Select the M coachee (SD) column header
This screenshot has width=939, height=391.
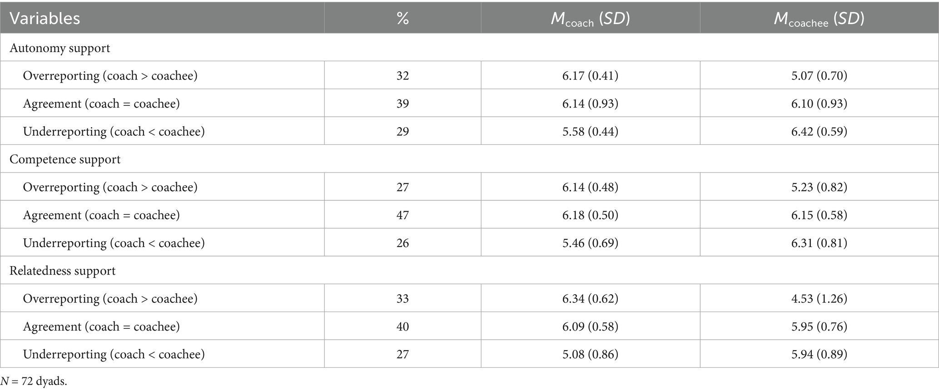[x=819, y=19]
